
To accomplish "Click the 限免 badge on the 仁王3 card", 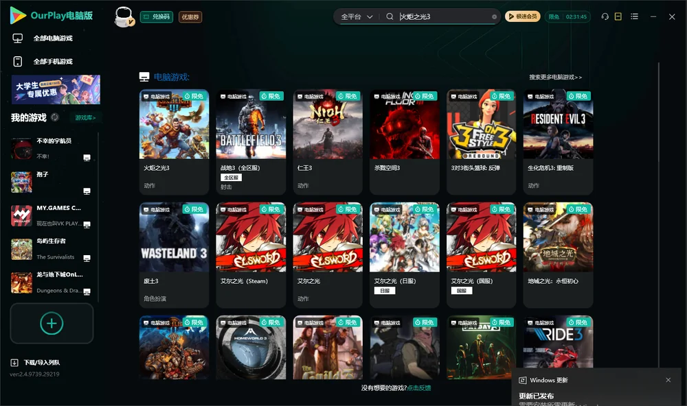I will (348, 96).
